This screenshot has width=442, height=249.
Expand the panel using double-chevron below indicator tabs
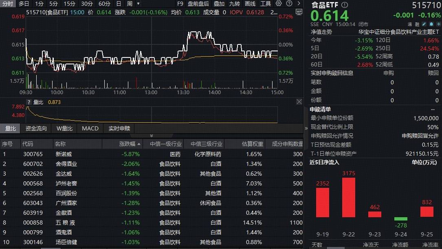click(x=152, y=136)
